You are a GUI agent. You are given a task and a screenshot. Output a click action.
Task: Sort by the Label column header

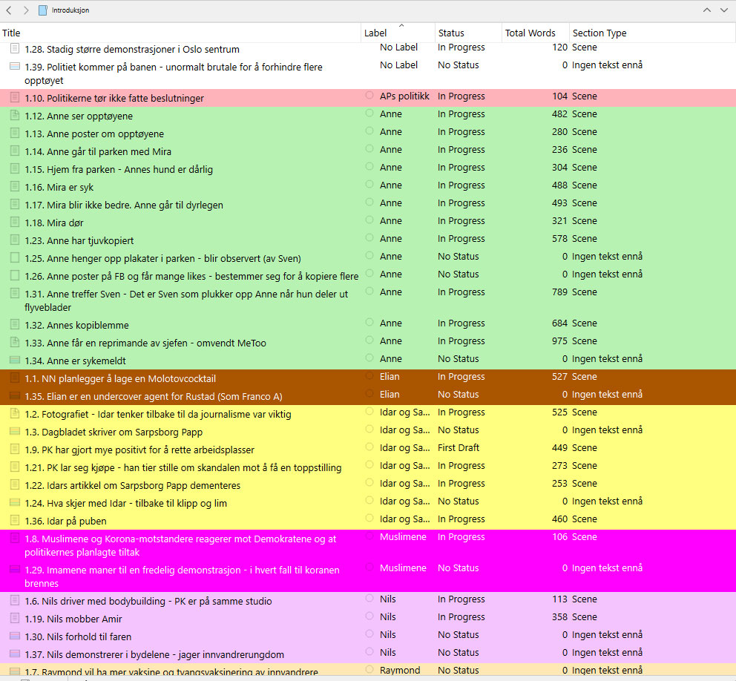point(398,33)
